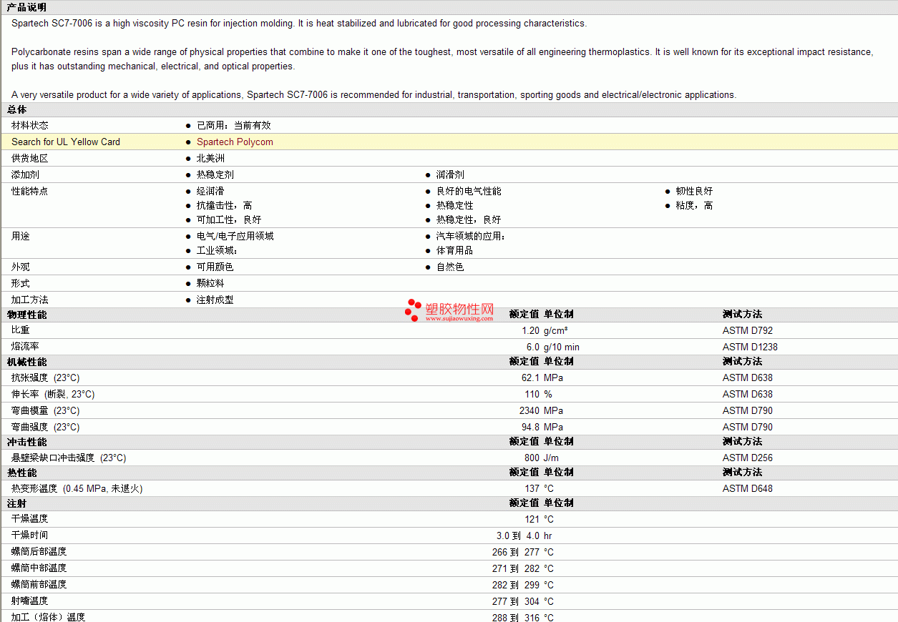Click the '螺筒中部温度' property name
The height and width of the screenshot is (622, 898).
click(39, 568)
